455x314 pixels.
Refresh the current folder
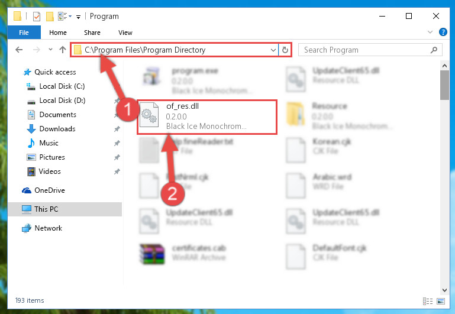(x=285, y=50)
